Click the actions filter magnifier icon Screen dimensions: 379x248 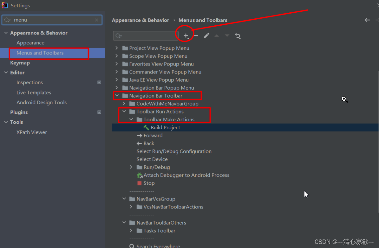(118, 36)
